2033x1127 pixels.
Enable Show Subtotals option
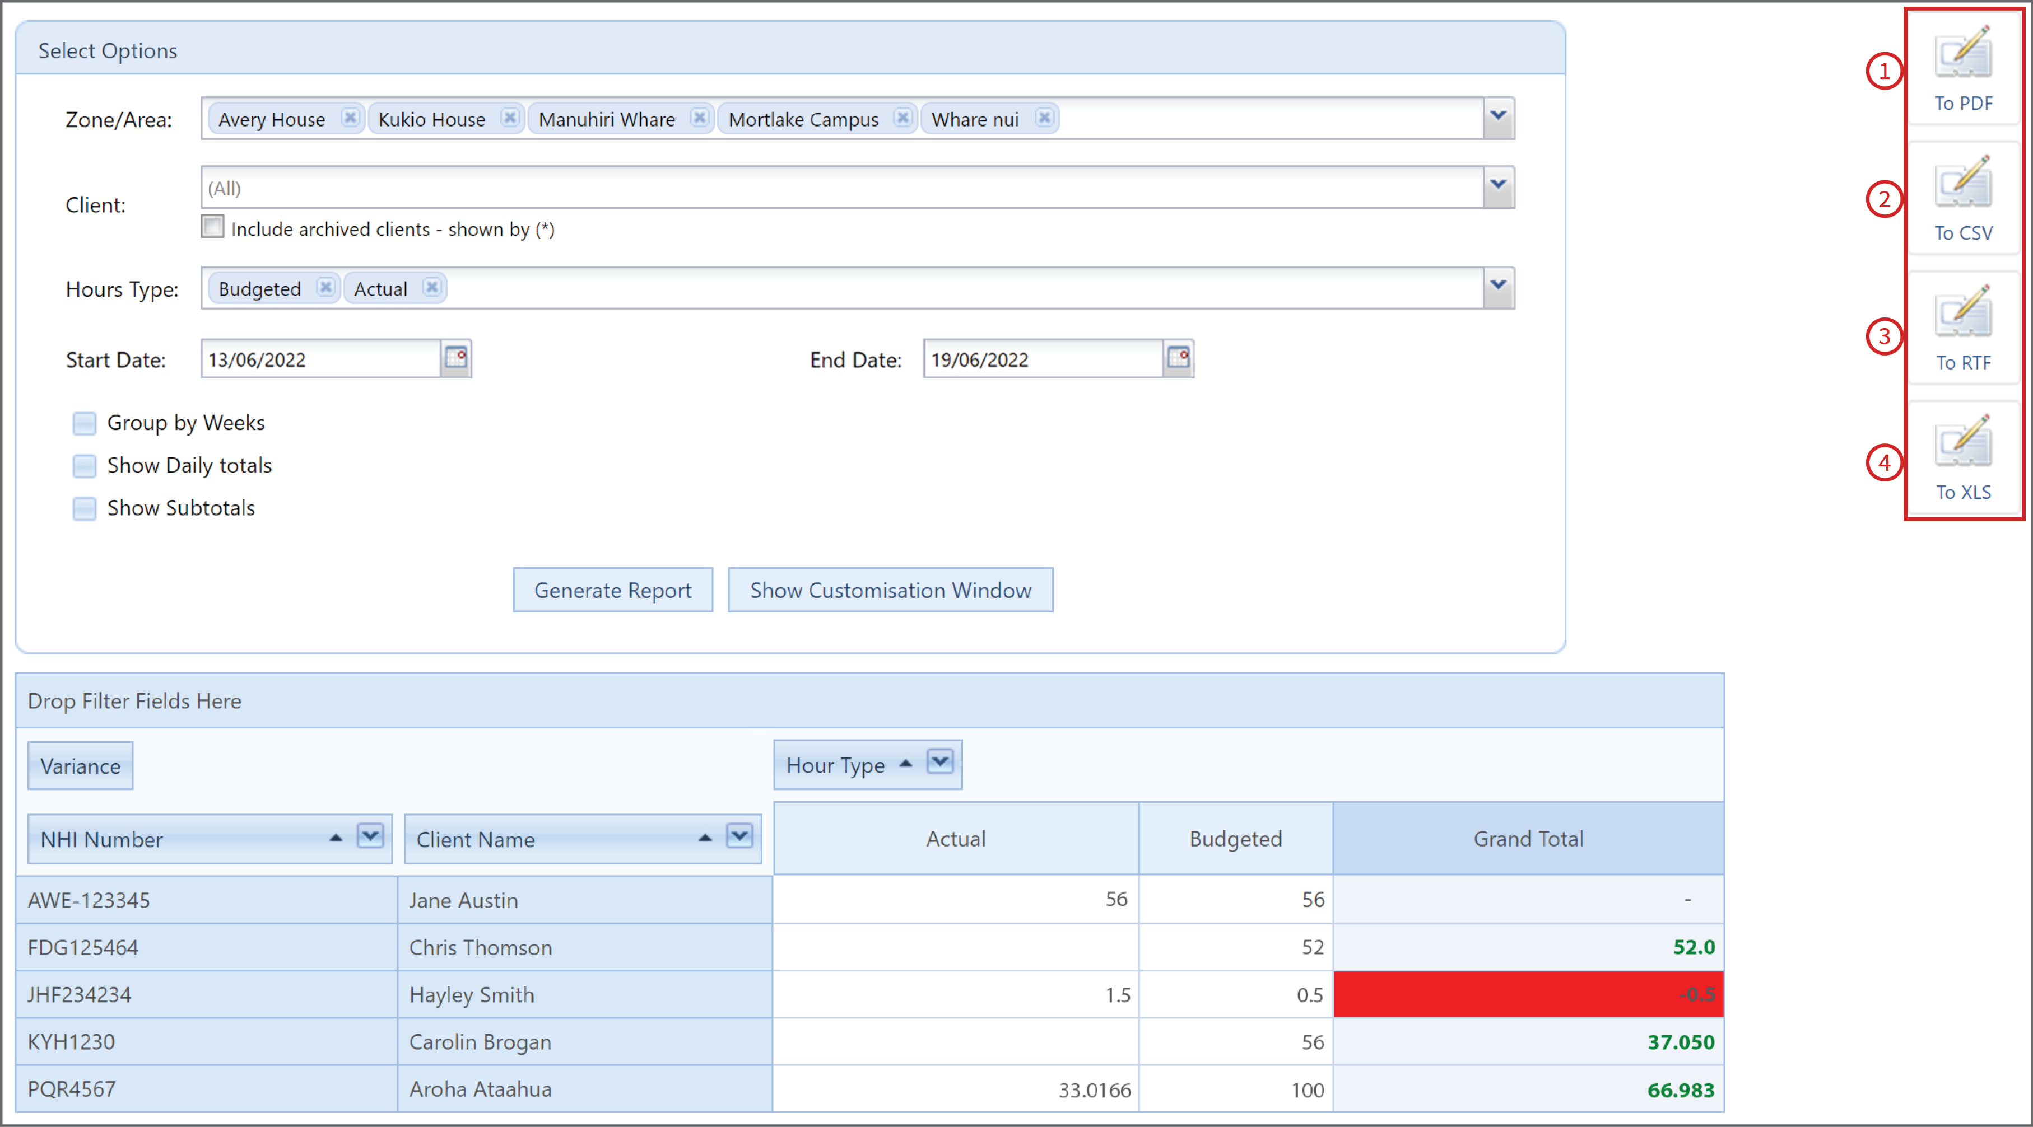pyautogui.click(x=85, y=508)
